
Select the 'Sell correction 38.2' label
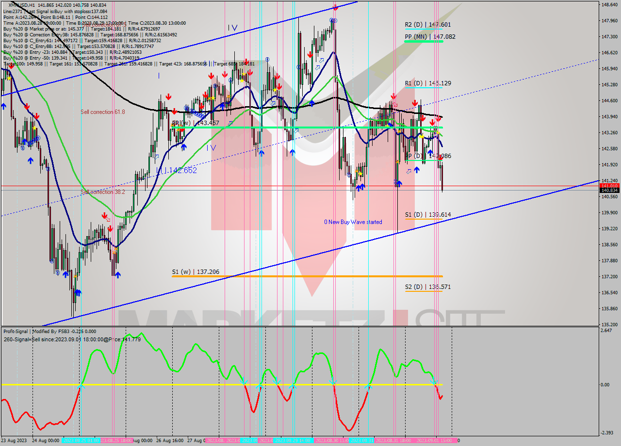click(x=103, y=192)
